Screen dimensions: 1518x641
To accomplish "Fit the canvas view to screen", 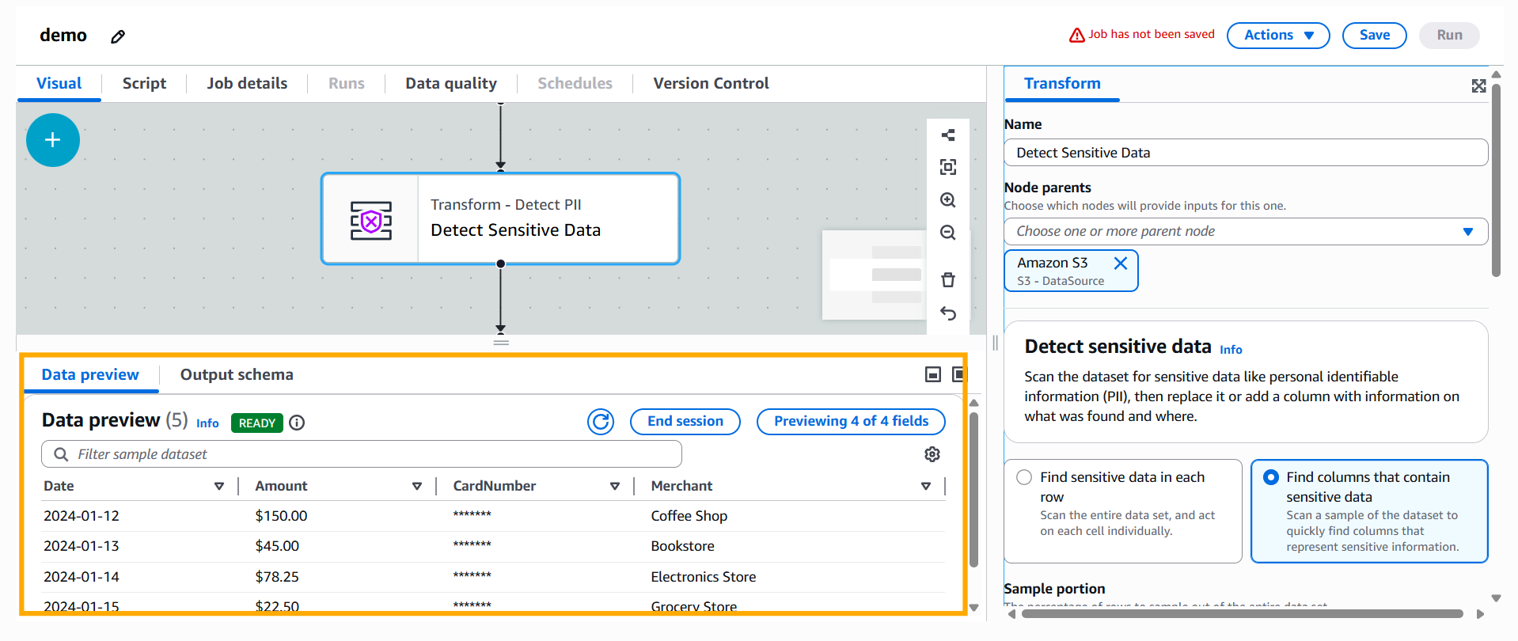I will tap(948, 167).
